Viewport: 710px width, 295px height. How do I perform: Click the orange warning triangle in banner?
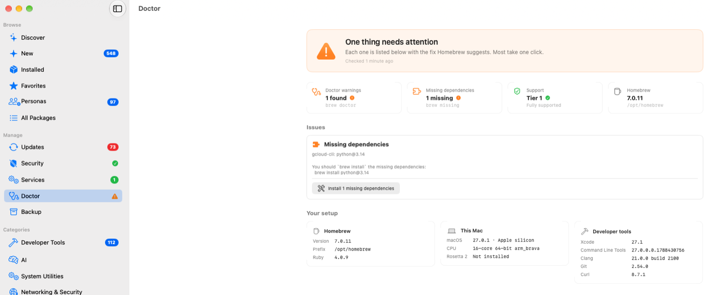click(x=326, y=51)
